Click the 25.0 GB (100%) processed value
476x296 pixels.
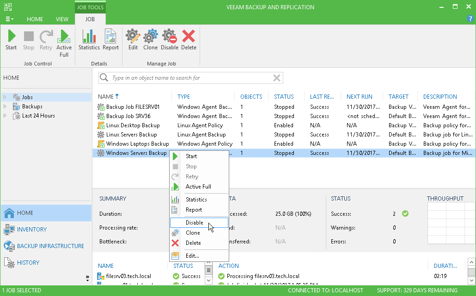293,214
